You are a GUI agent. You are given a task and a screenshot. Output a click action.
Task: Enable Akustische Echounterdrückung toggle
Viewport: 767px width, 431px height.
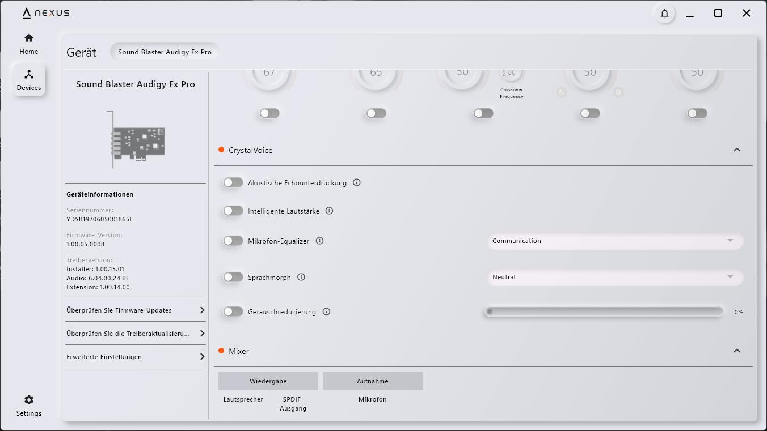click(233, 183)
